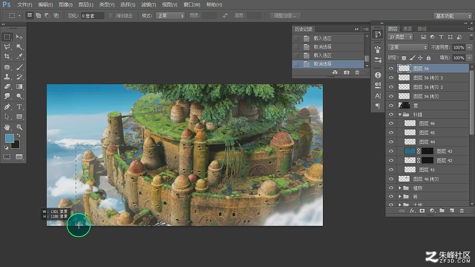The width and height of the screenshot is (475, 267).
Task: Open the 图像(I) menu
Action: pyautogui.click(x=66, y=5)
